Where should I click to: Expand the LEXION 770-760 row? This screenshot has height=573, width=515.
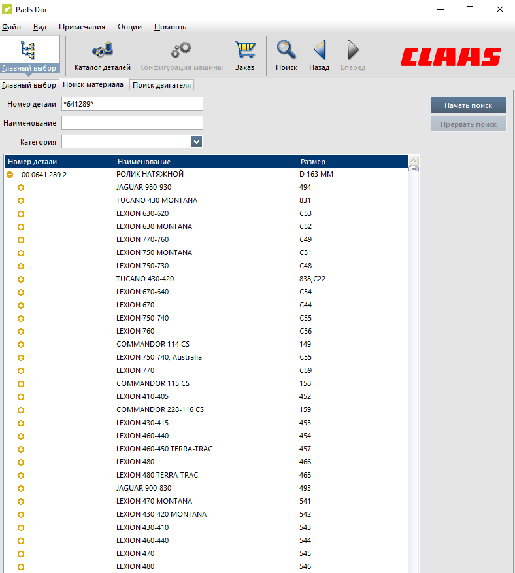pos(21,240)
